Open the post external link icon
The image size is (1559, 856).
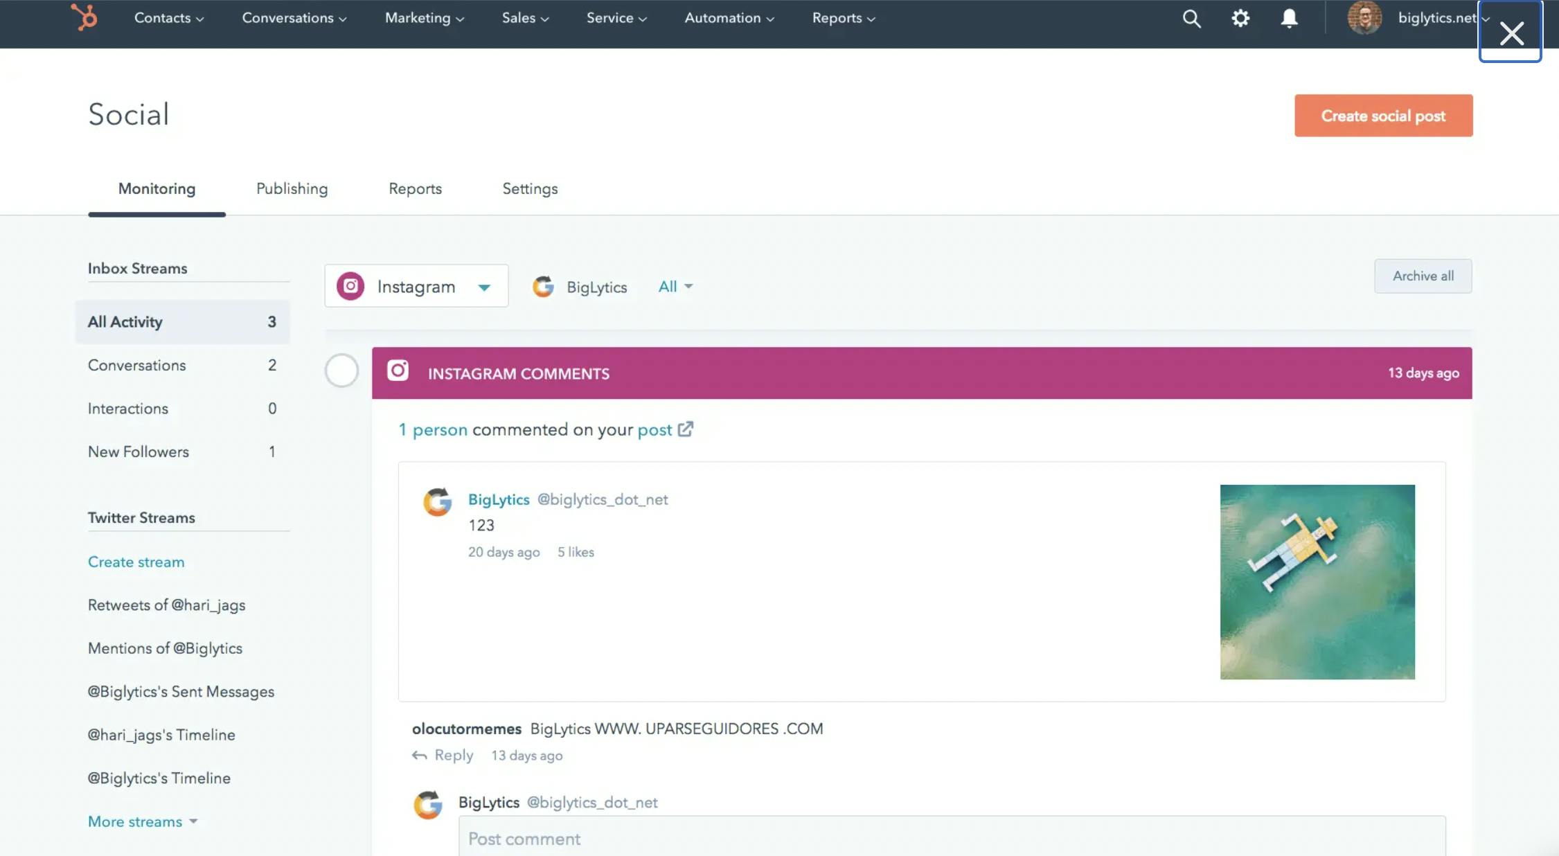point(686,429)
